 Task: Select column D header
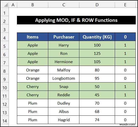(97, 5)
